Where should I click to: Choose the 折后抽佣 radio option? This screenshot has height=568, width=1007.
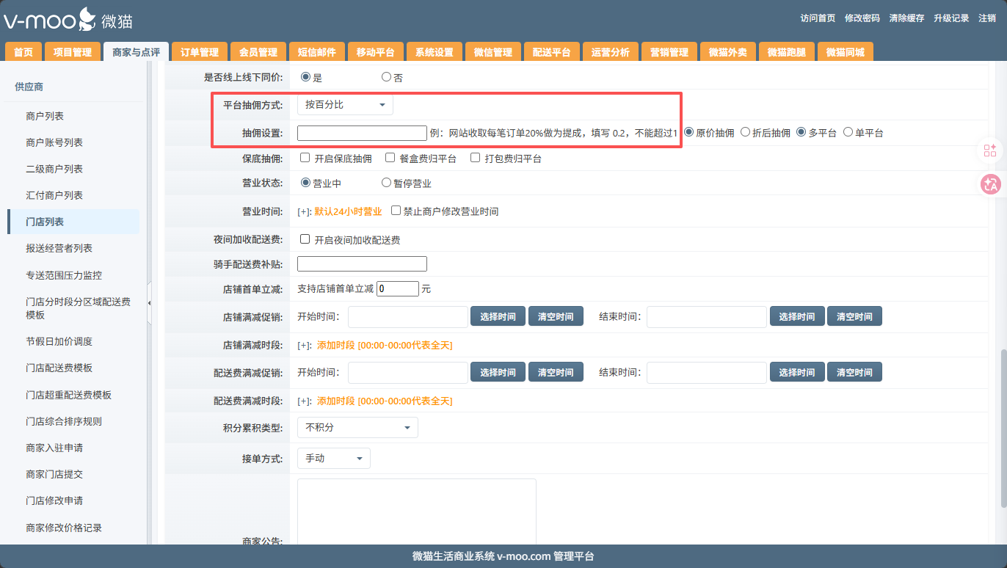(746, 132)
